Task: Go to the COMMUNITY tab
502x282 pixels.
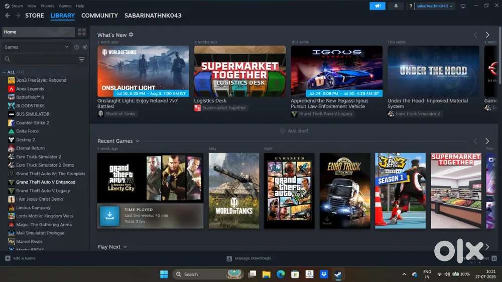Action: (x=99, y=16)
